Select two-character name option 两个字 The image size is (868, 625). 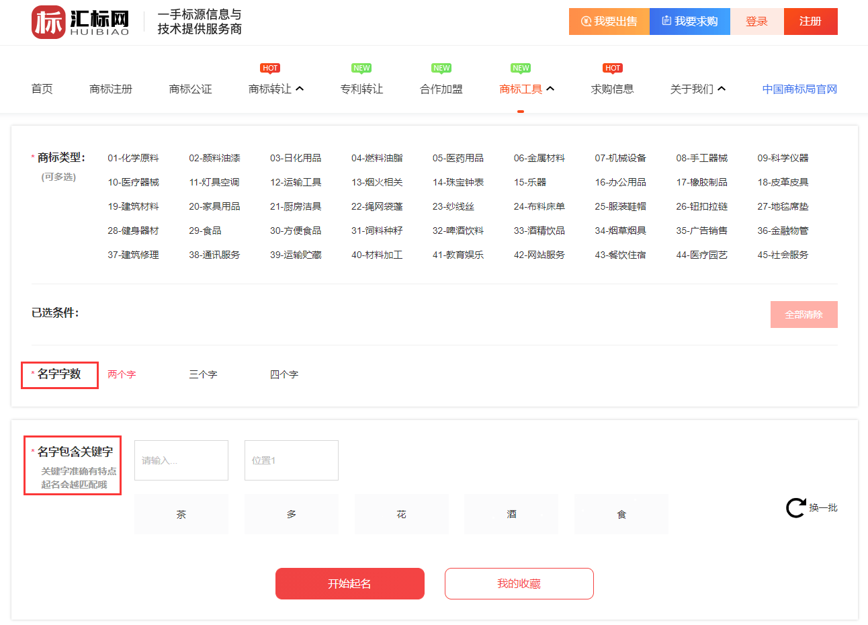tap(122, 374)
